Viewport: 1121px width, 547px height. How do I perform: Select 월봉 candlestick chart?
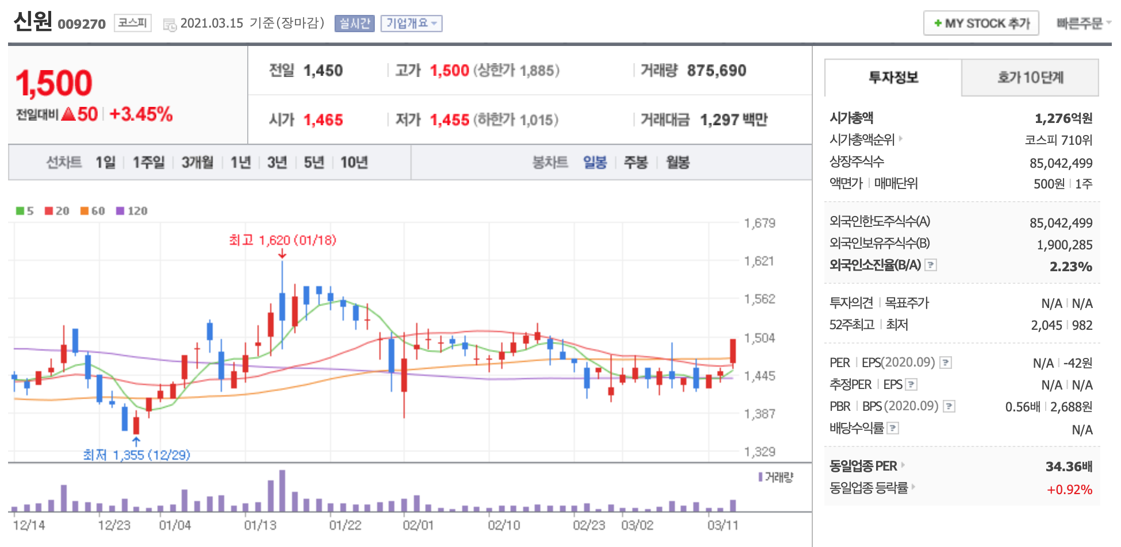coord(678,163)
